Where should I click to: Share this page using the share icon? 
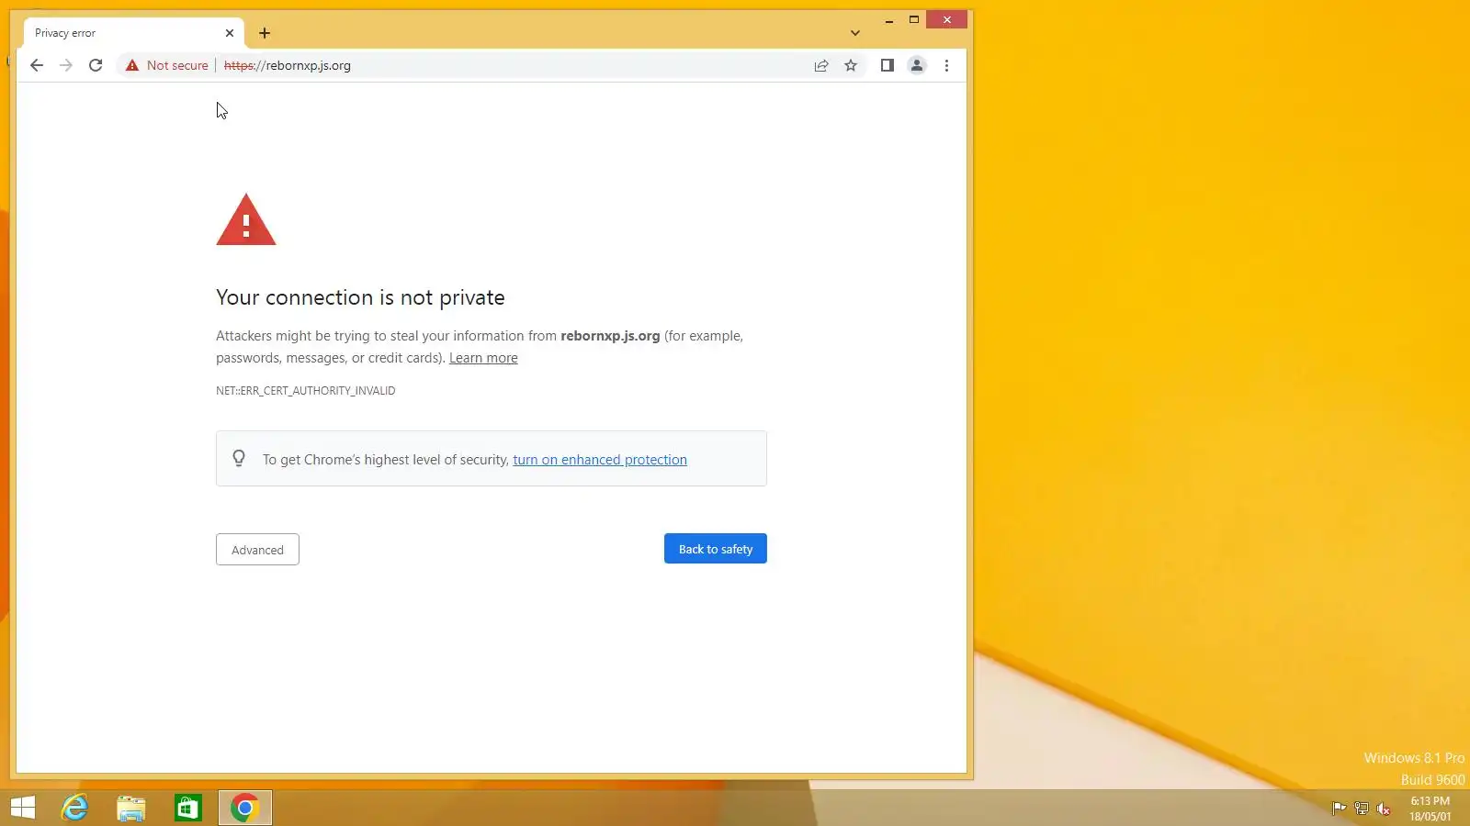[821, 65]
